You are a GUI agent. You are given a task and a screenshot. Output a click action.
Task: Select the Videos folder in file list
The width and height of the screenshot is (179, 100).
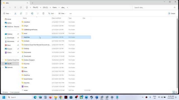tap(56, 86)
